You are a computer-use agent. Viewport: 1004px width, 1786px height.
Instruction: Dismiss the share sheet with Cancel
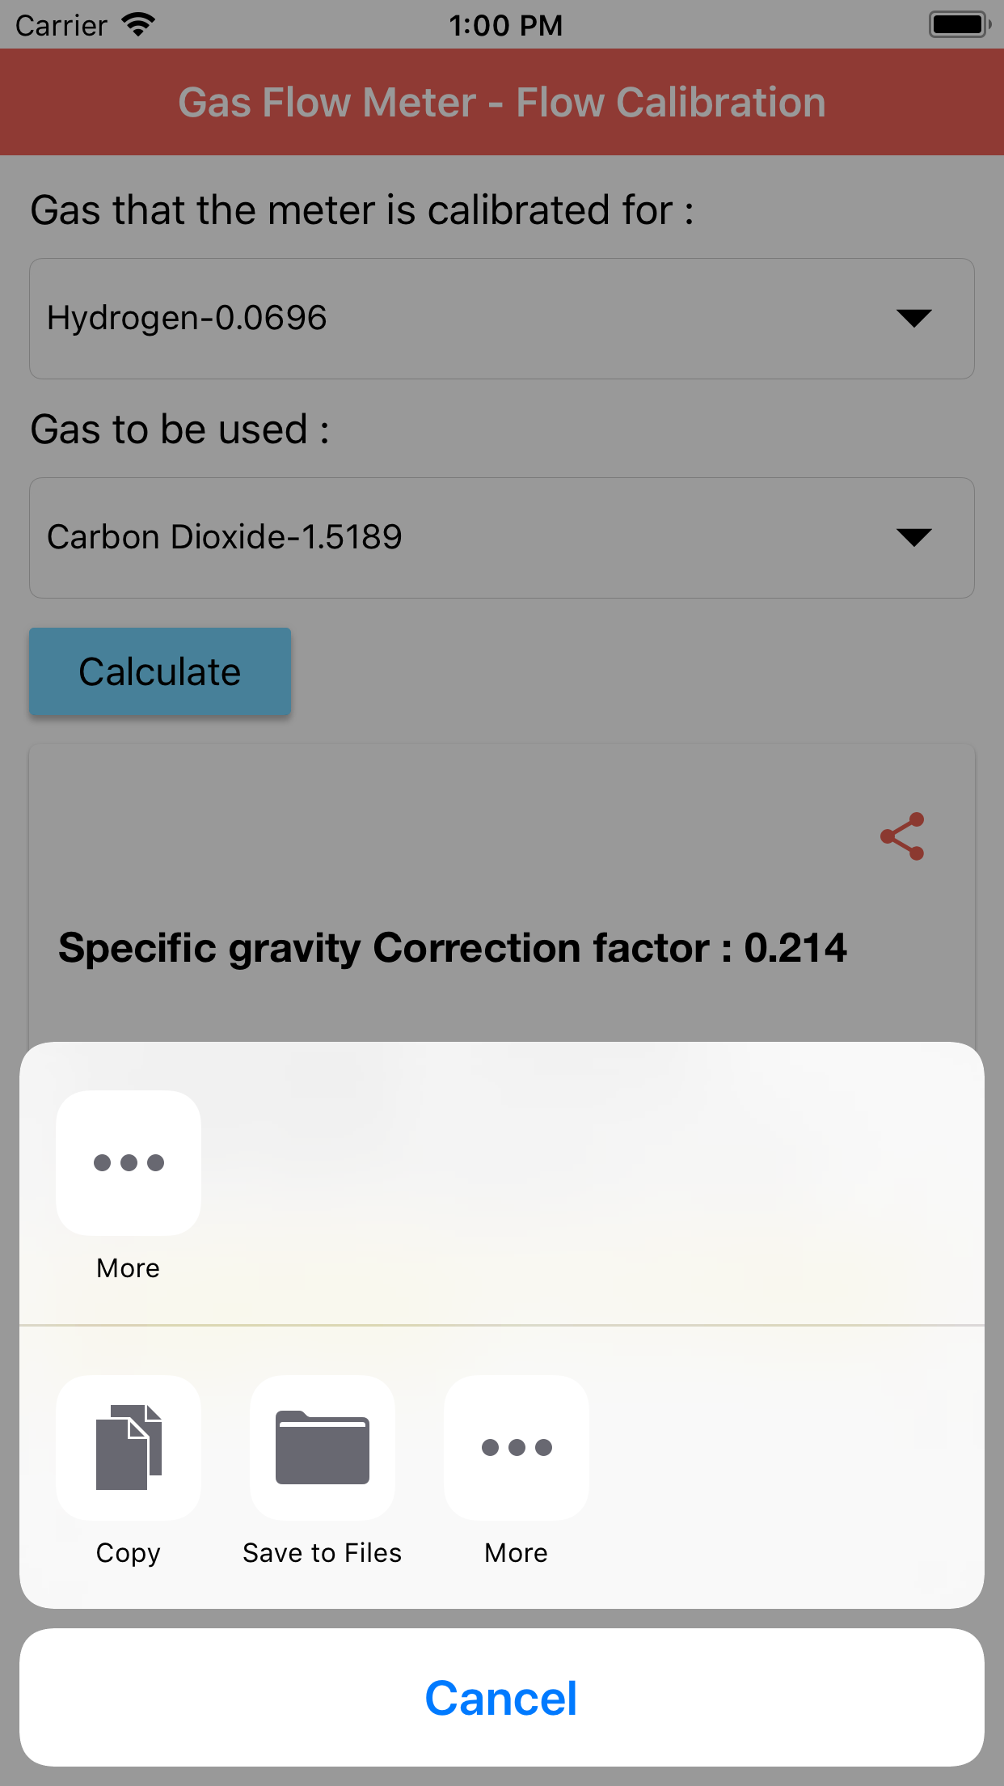(x=502, y=1698)
